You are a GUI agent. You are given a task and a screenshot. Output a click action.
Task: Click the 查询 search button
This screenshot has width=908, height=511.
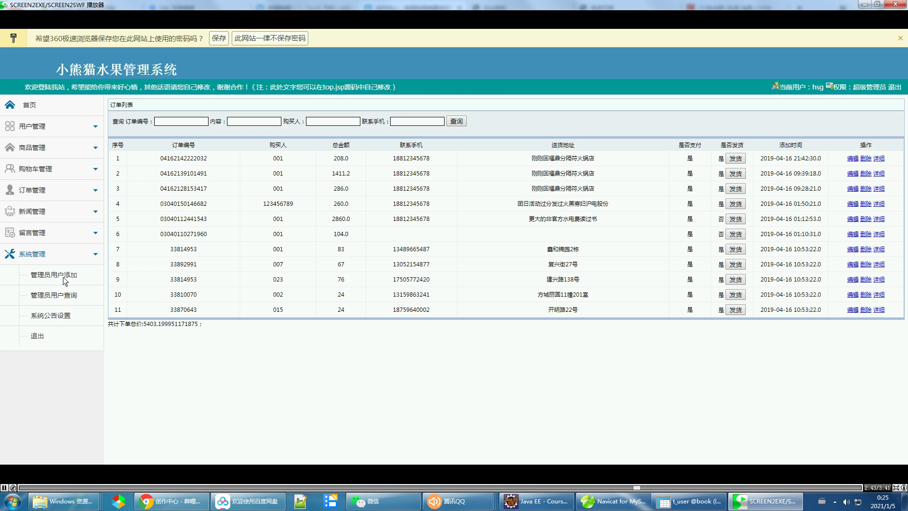456,121
